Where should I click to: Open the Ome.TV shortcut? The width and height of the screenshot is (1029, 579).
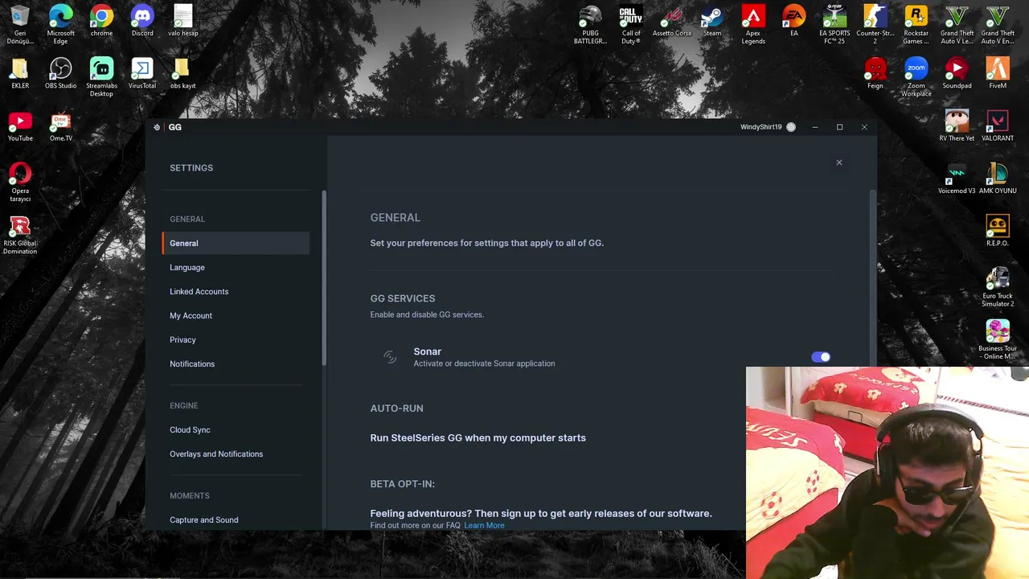click(x=61, y=126)
